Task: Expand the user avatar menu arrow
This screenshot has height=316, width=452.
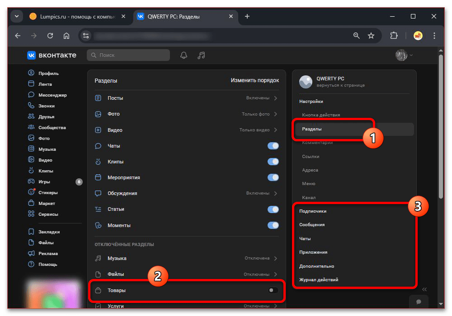Action: coord(411,55)
